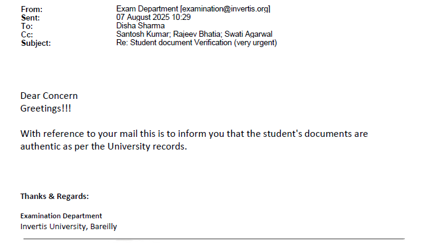Viewport: 432px width, 243px height.
Task: Click the subject line text
Action: coord(196,43)
